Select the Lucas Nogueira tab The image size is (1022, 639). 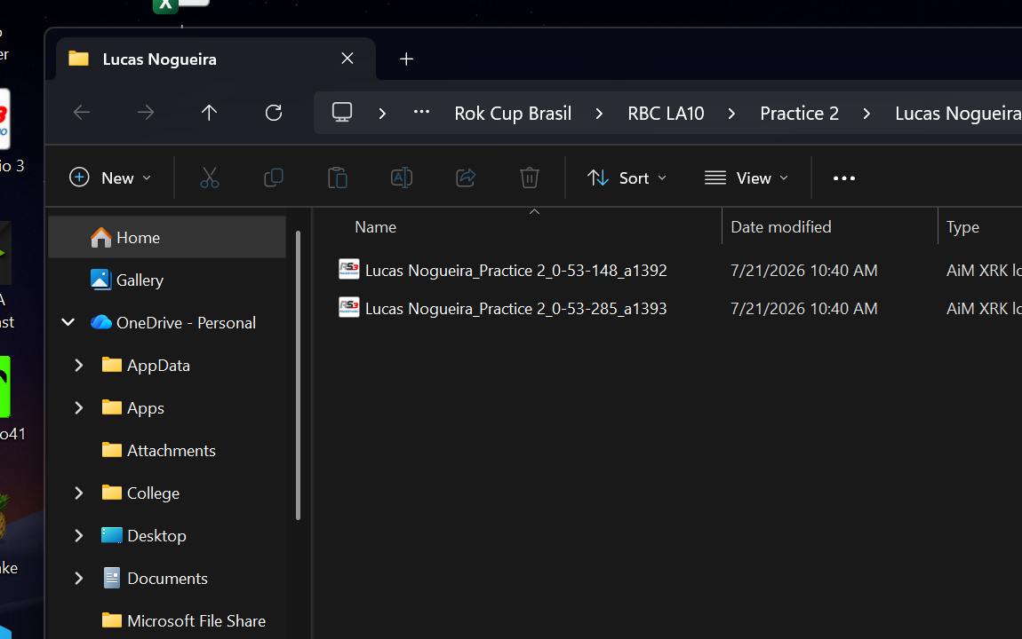(x=215, y=59)
